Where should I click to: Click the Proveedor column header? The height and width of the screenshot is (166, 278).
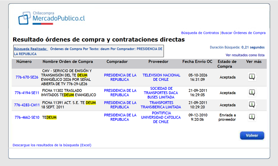(x=158, y=62)
